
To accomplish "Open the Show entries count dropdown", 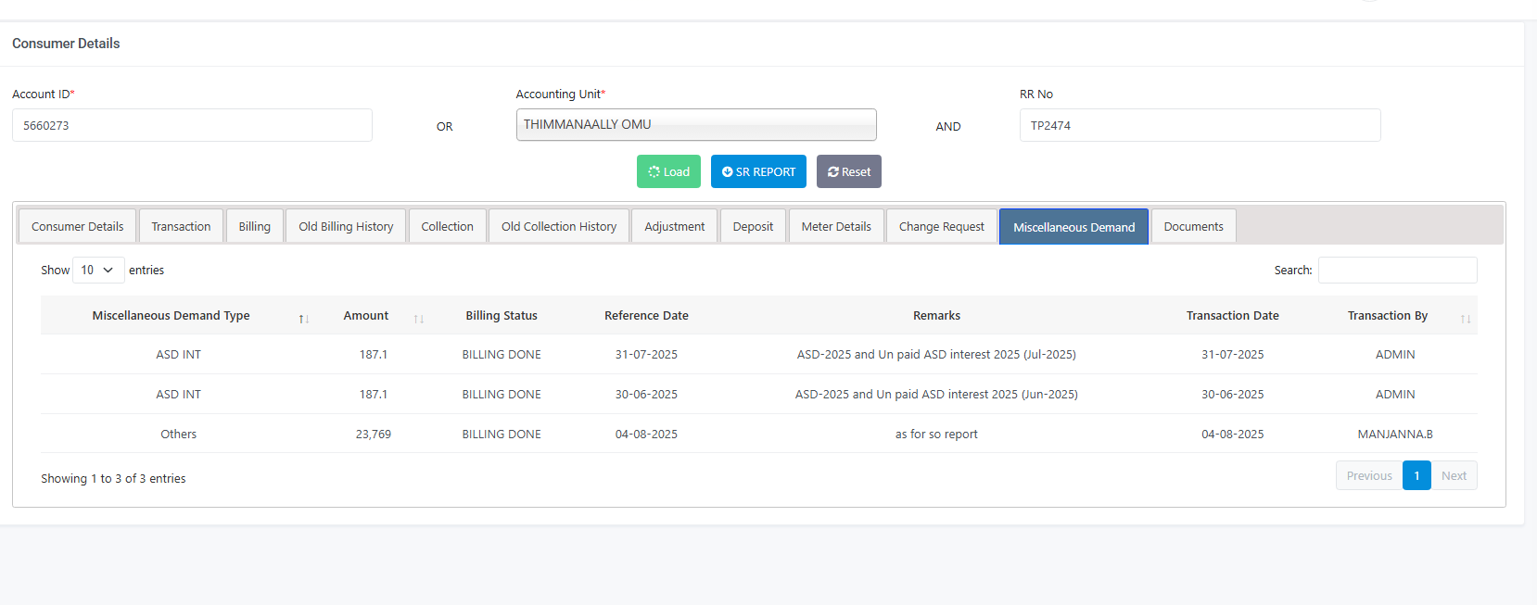I will coord(97,271).
